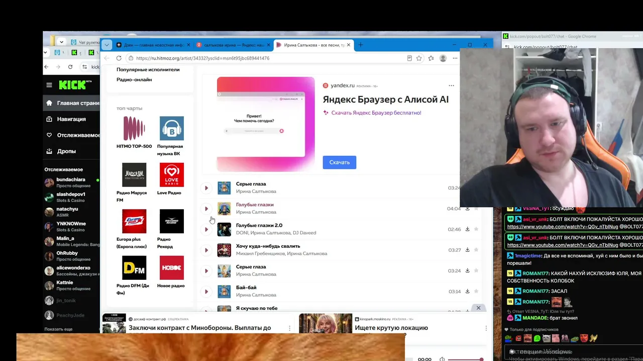Click the hitmoz.org address bar
The image size is (643, 361).
(x=266, y=58)
